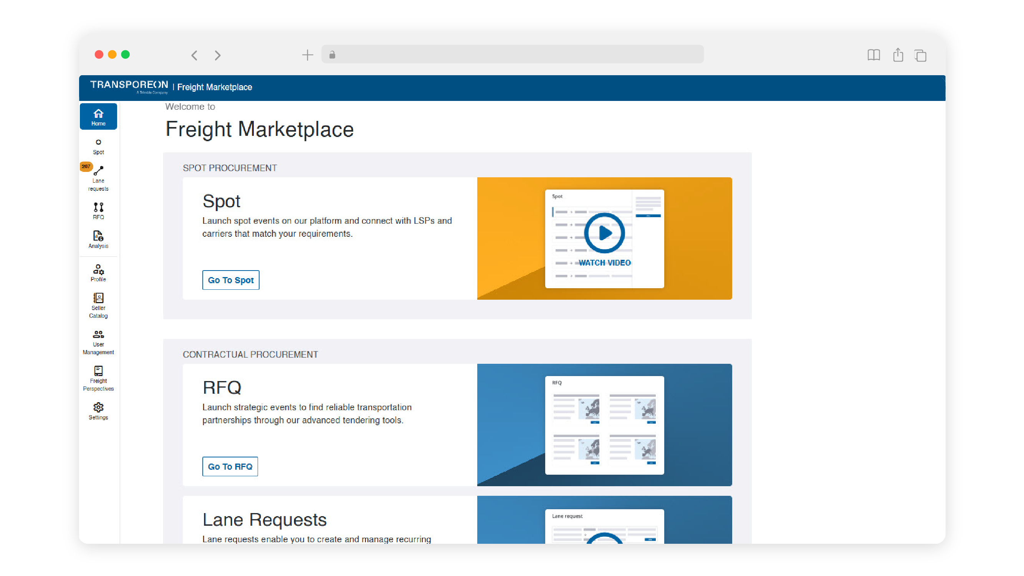
Task: Open the Settings gear icon
Action: click(x=98, y=411)
